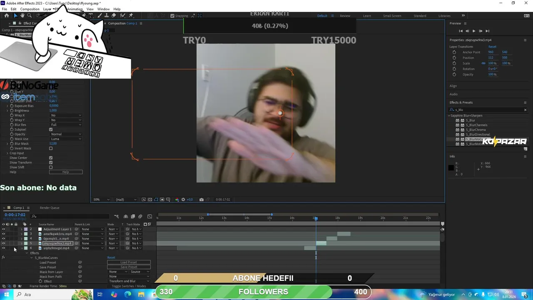
Task: Reset the Layer Transform in Properties
Action: point(492,47)
